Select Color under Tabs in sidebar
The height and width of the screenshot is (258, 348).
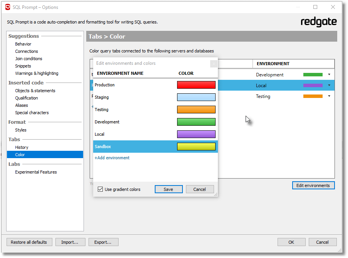[x=20, y=155]
